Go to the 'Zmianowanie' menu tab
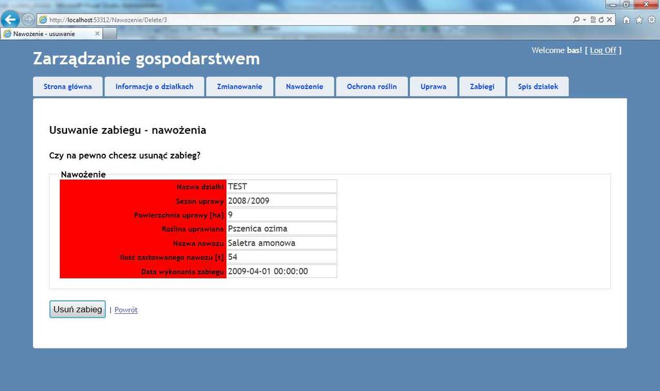The image size is (660, 391). click(x=240, y=87)
